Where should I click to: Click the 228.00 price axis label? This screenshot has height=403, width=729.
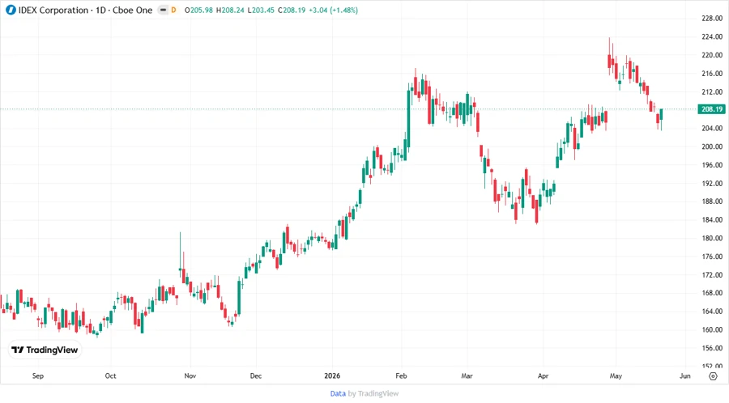click(x=712, y=19)
